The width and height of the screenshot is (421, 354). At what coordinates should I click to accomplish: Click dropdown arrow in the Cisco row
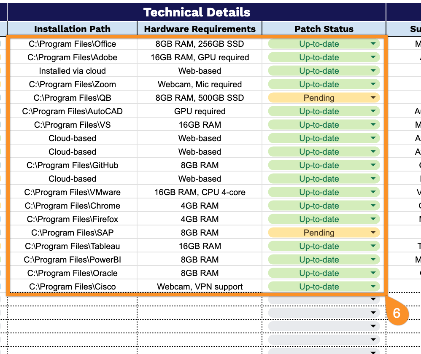[372, 287]
